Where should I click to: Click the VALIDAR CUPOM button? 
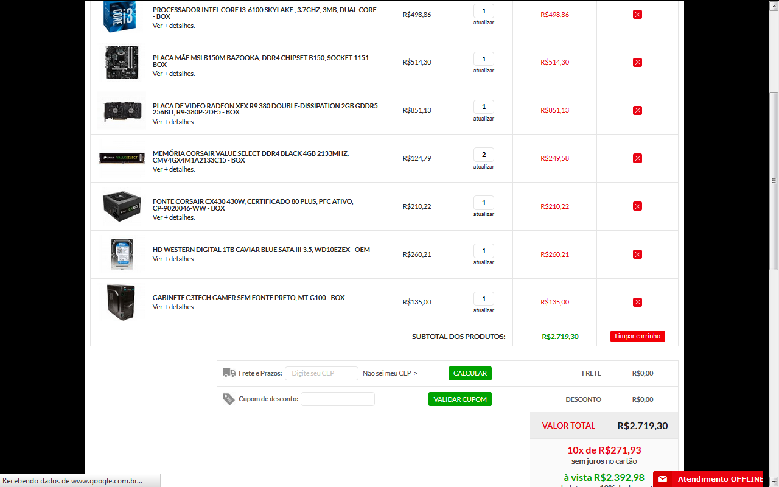460,399
